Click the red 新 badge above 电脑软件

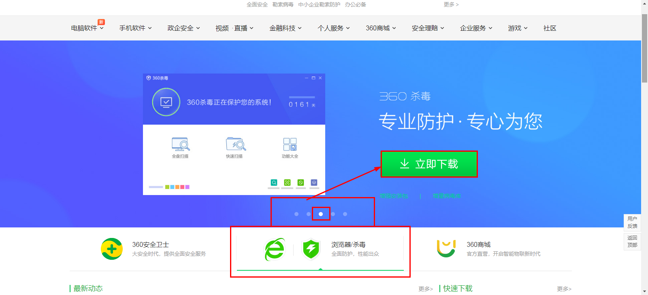tap(101, 22)
